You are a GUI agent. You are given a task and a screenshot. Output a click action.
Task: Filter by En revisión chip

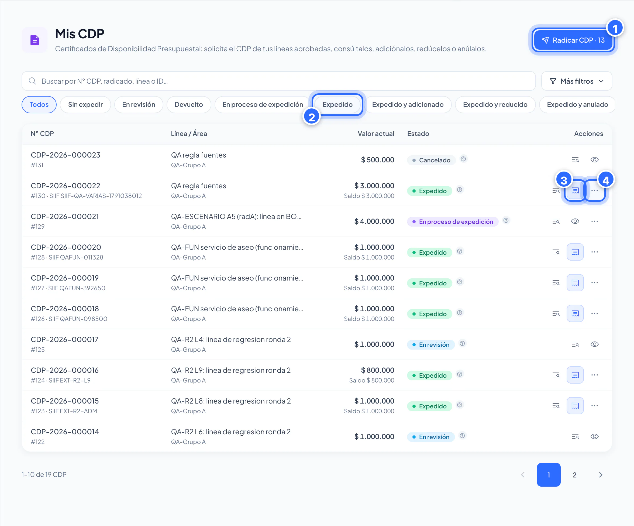point(139,105)
